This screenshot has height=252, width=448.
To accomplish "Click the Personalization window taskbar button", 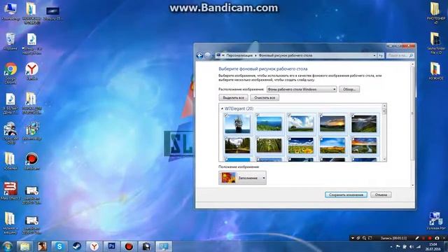I will (x=164, y=246).
